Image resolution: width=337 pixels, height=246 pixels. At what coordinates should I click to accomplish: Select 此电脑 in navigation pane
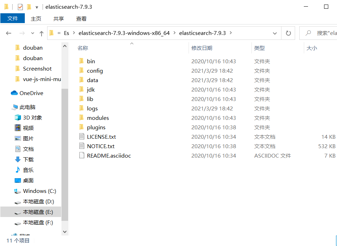click(x=27, y=107)
